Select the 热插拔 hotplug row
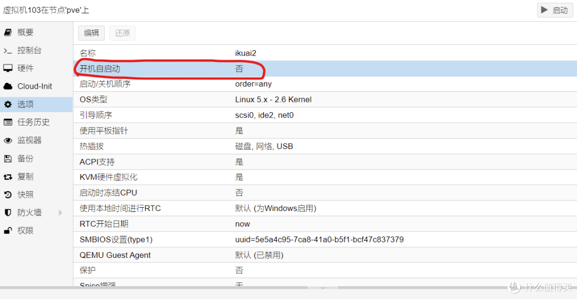This screenshot has height=299, width=577. click(x=325, y=146)
